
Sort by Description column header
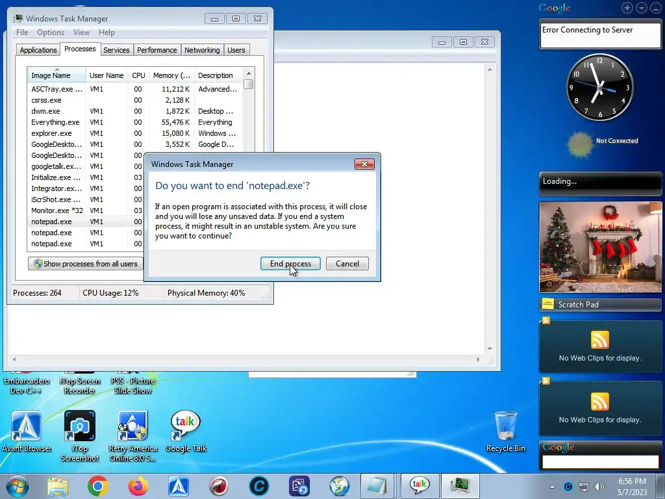click(x=218, y=75)
